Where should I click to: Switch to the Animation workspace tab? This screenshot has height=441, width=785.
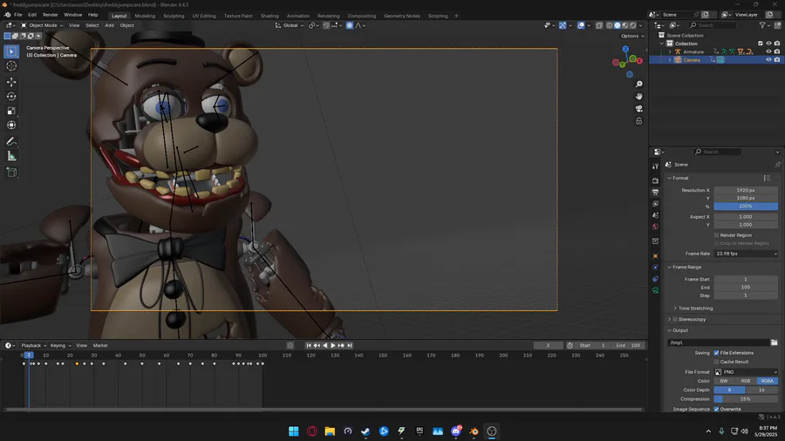[298, 16]
